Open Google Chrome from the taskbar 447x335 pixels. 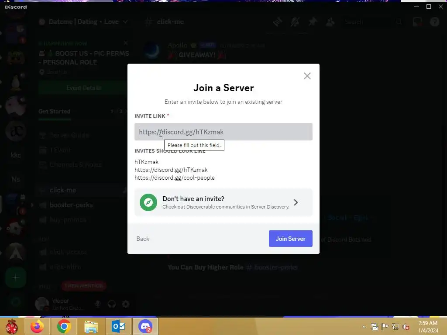coord(64,326)
